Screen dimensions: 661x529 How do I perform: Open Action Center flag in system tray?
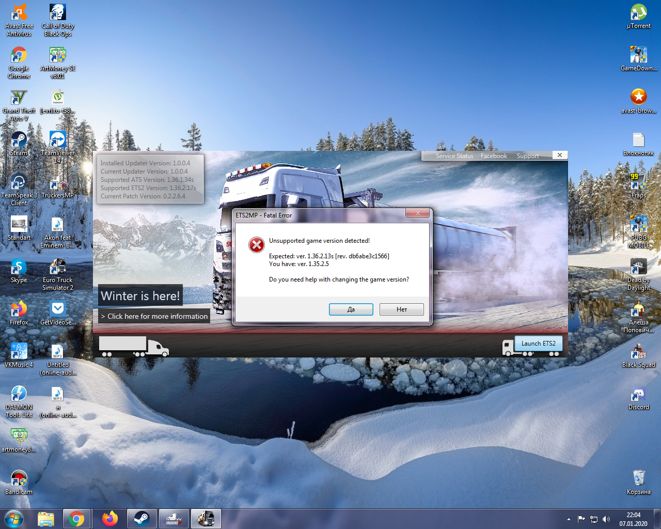(x=581, y=519)
